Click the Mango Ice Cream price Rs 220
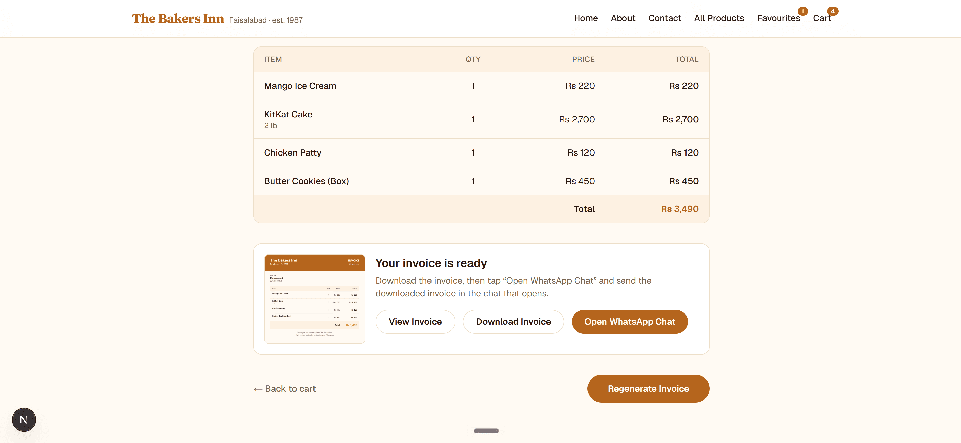 (x=580, y=86)
